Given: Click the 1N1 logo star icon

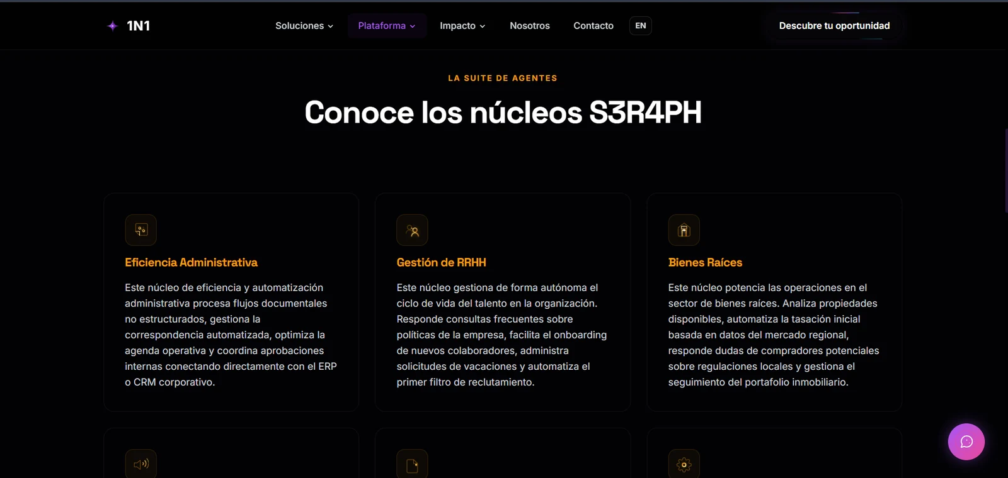Looking at the screenshot, I should pos(113,26).
